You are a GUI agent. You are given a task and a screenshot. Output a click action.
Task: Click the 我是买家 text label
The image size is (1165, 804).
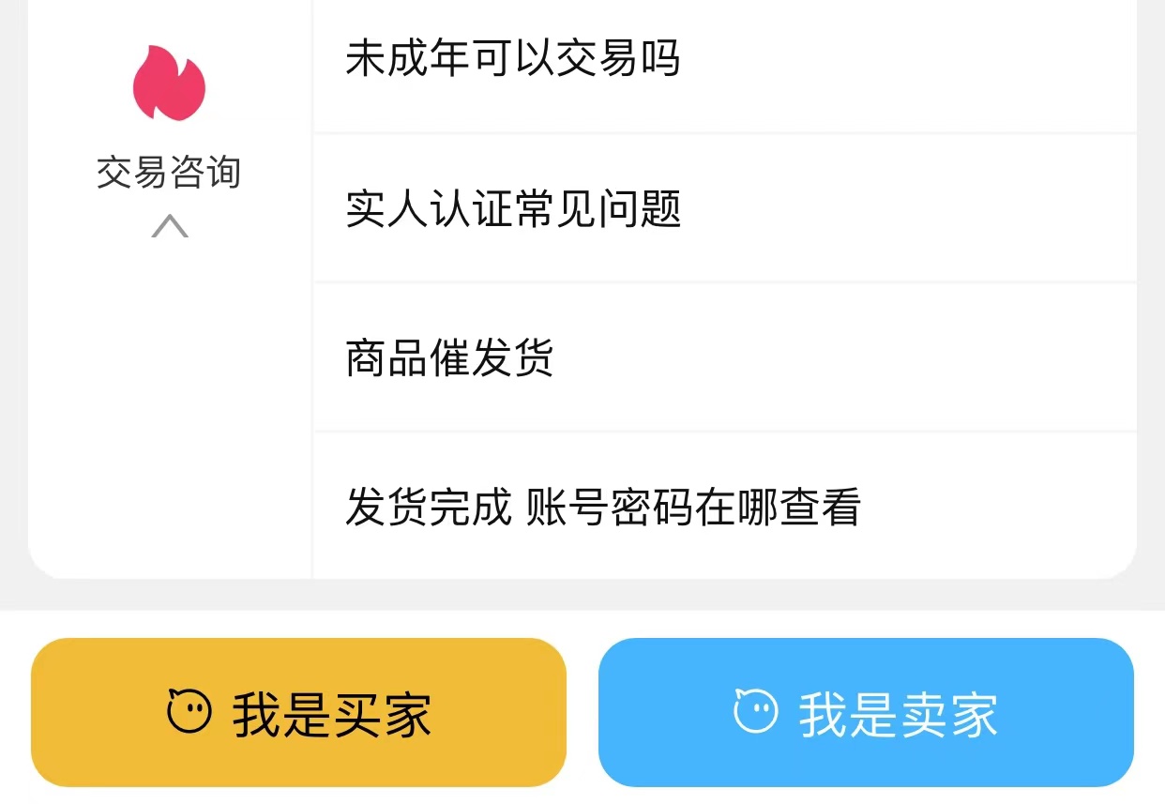tap(332, 715)
